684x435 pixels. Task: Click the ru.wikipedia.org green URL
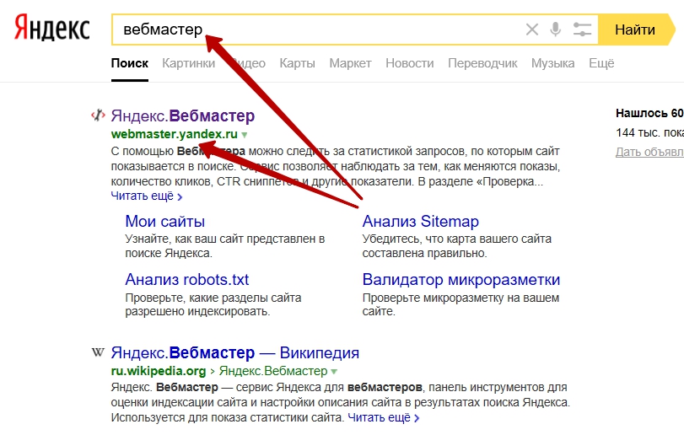tap(159, 371)
